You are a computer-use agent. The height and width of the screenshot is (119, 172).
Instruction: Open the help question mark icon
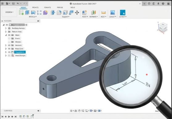coord(163,4)
